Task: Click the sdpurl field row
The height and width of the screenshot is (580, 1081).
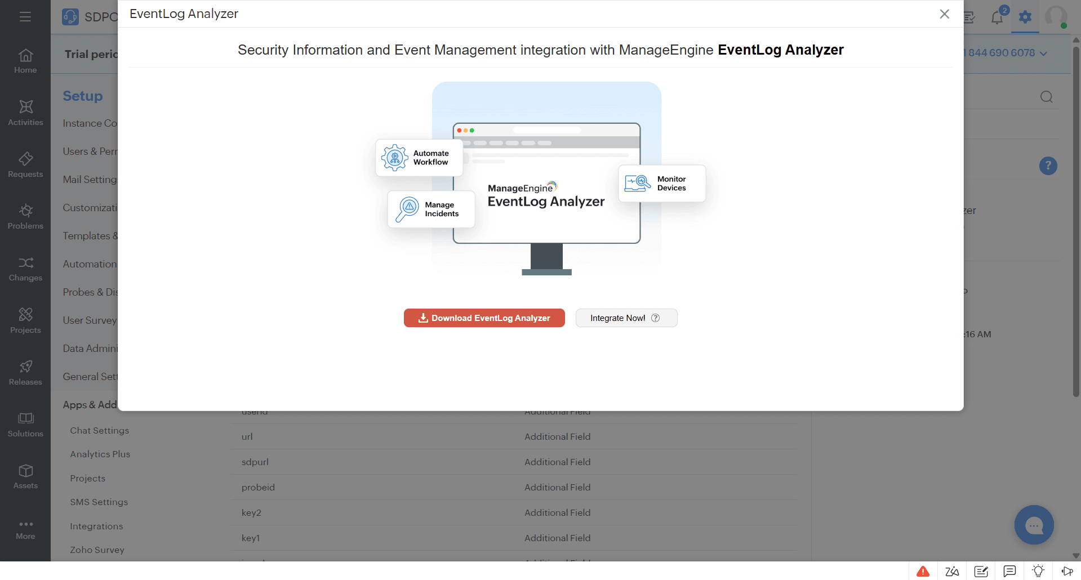Action: (514, 462)
